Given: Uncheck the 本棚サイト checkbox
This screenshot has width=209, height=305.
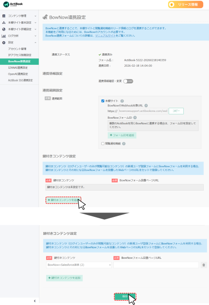Looking at the screenshot, I should 103,101.
